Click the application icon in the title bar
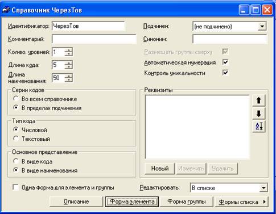 pyautogui.click(x=6, y=10)
